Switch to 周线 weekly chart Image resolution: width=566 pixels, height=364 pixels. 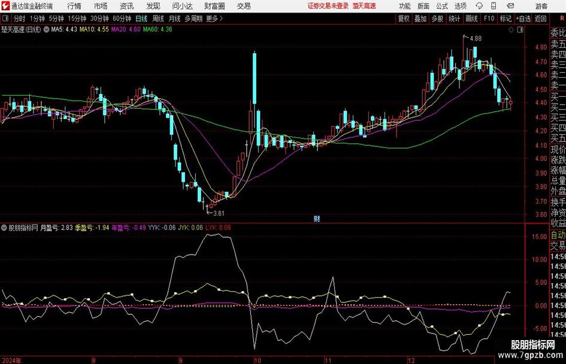click(x=158, y=19)
